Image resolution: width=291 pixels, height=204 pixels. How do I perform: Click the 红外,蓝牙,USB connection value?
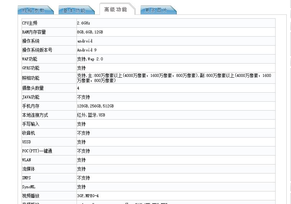coord(91,115)
